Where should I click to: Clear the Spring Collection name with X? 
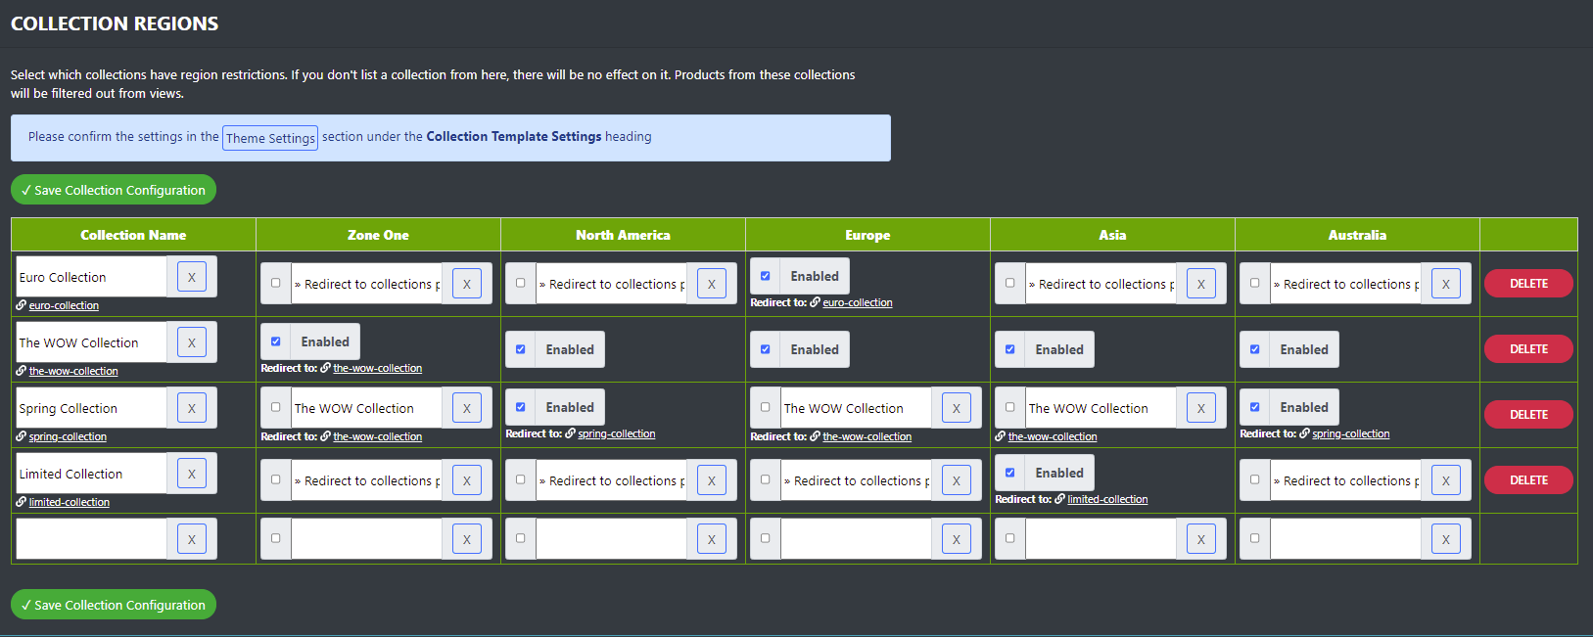tap(192, 408)
